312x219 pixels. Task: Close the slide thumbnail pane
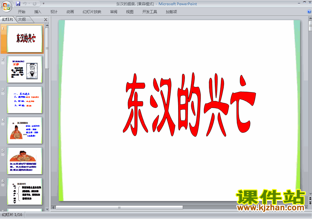click(x=46, y=20)
